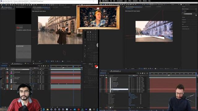Open the Window menu in right window
The width and height of the screenshot is (198, 111).
(x=145, y=1)
